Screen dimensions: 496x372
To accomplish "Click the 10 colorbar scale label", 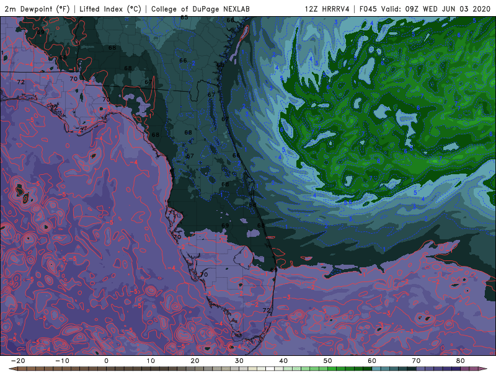I will (151, 361).
